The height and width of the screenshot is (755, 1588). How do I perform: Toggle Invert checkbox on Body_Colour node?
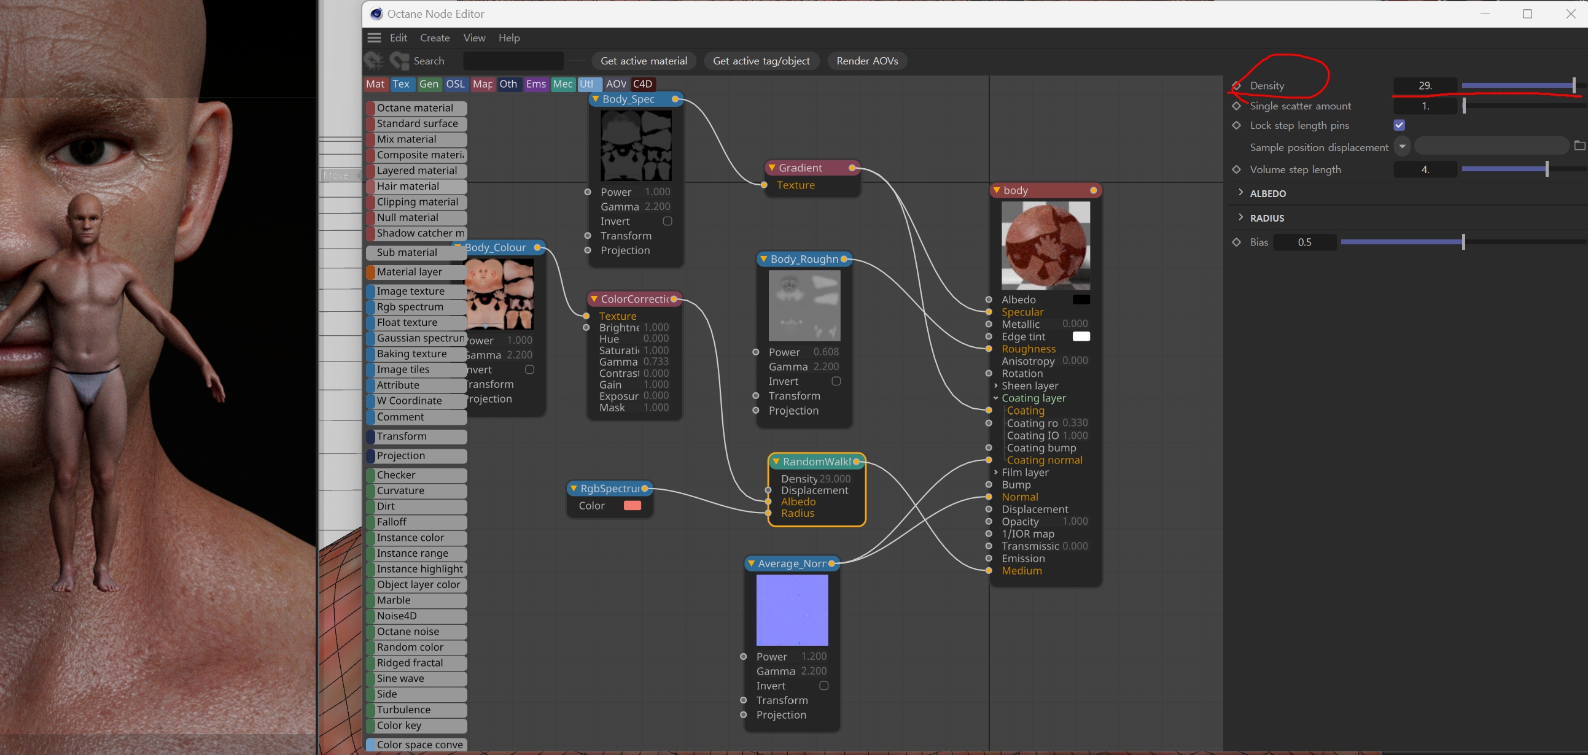(529, 369)
